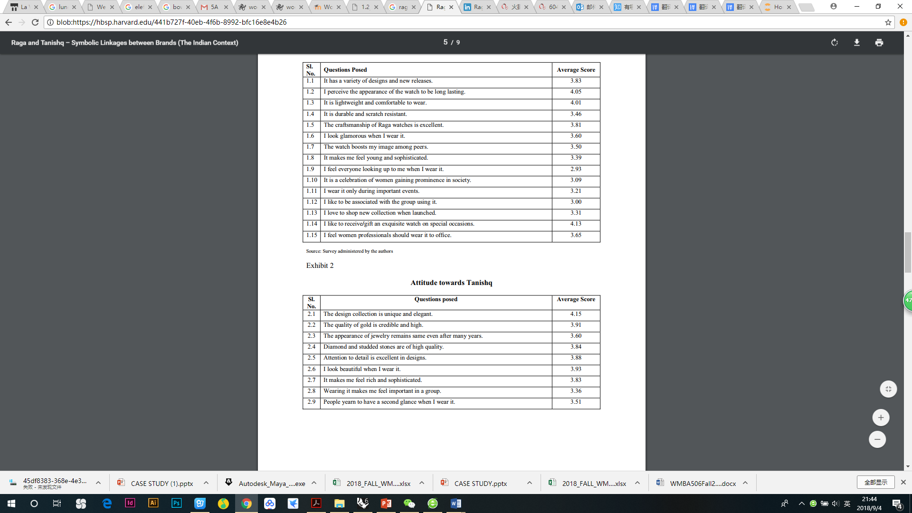Switch to the Google 'lun' tab
Viewport: 912px width, 513px height.
click(x=61, y=7)
